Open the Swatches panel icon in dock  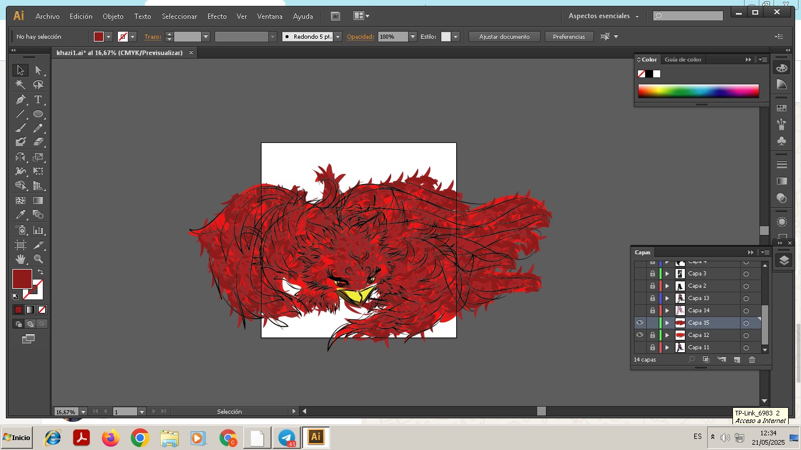782,108
